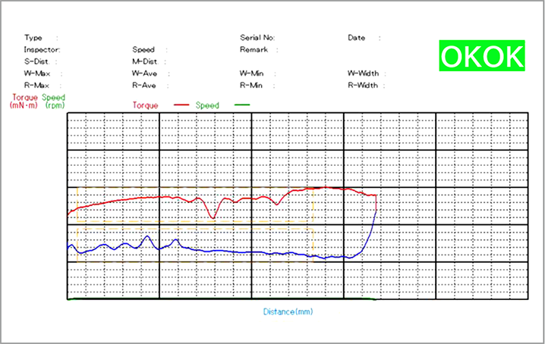
Task: Click the S-Dist field label
Action: coord(36,61)
